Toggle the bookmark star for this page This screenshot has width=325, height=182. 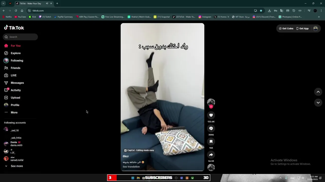(261, 11)
